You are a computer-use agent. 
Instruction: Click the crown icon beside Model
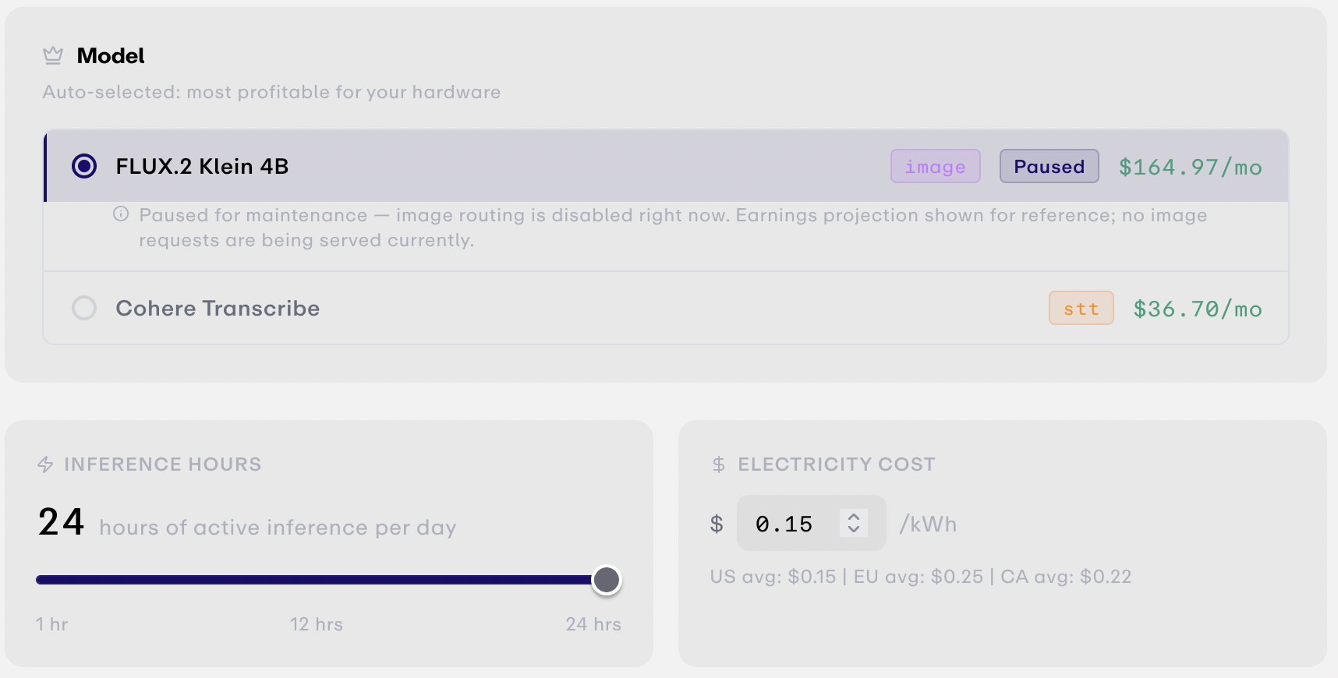pyautogui.click(x=53, y=55)
